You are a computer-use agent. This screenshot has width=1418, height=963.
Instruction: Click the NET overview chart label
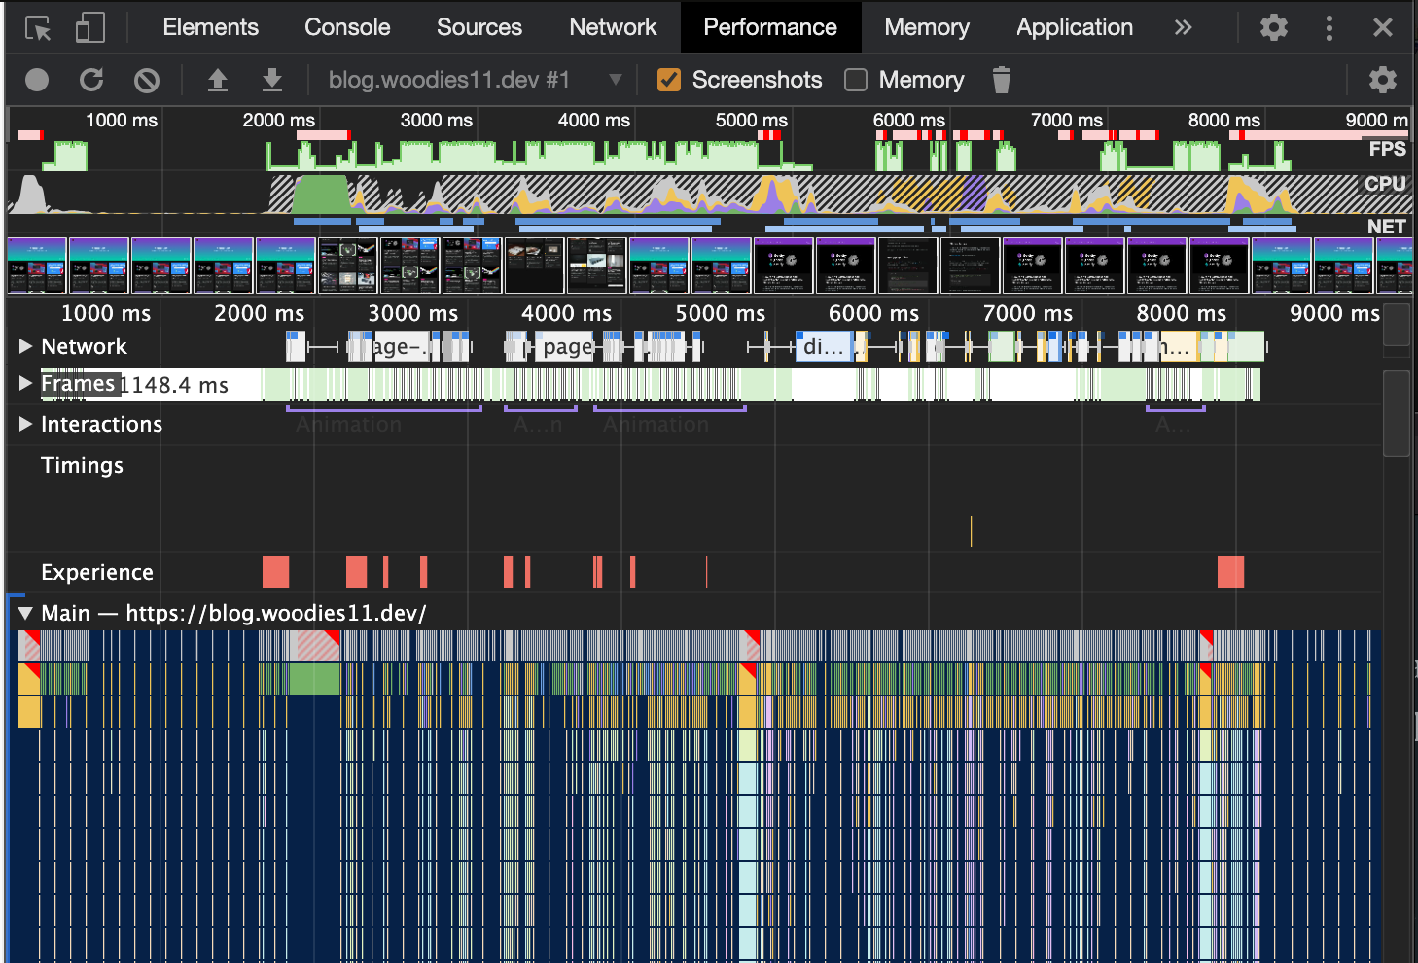[x=1386, y=226]
